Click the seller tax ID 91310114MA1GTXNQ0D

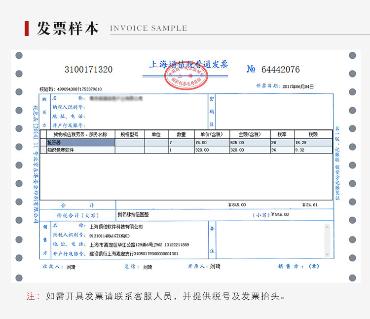(111, 236)
